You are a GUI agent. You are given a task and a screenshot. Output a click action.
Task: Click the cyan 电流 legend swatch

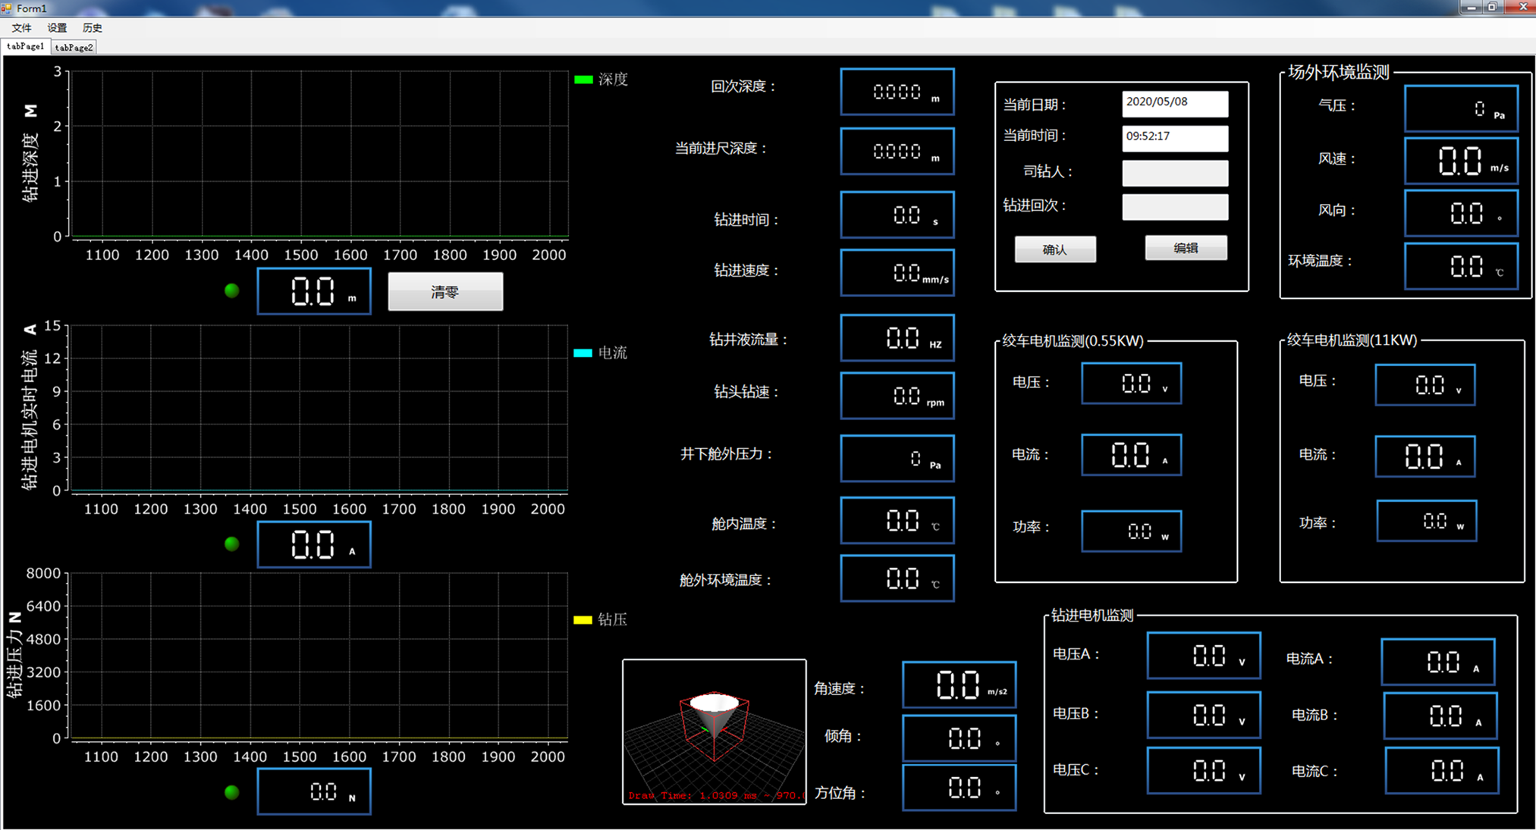[x=583, y=353]
